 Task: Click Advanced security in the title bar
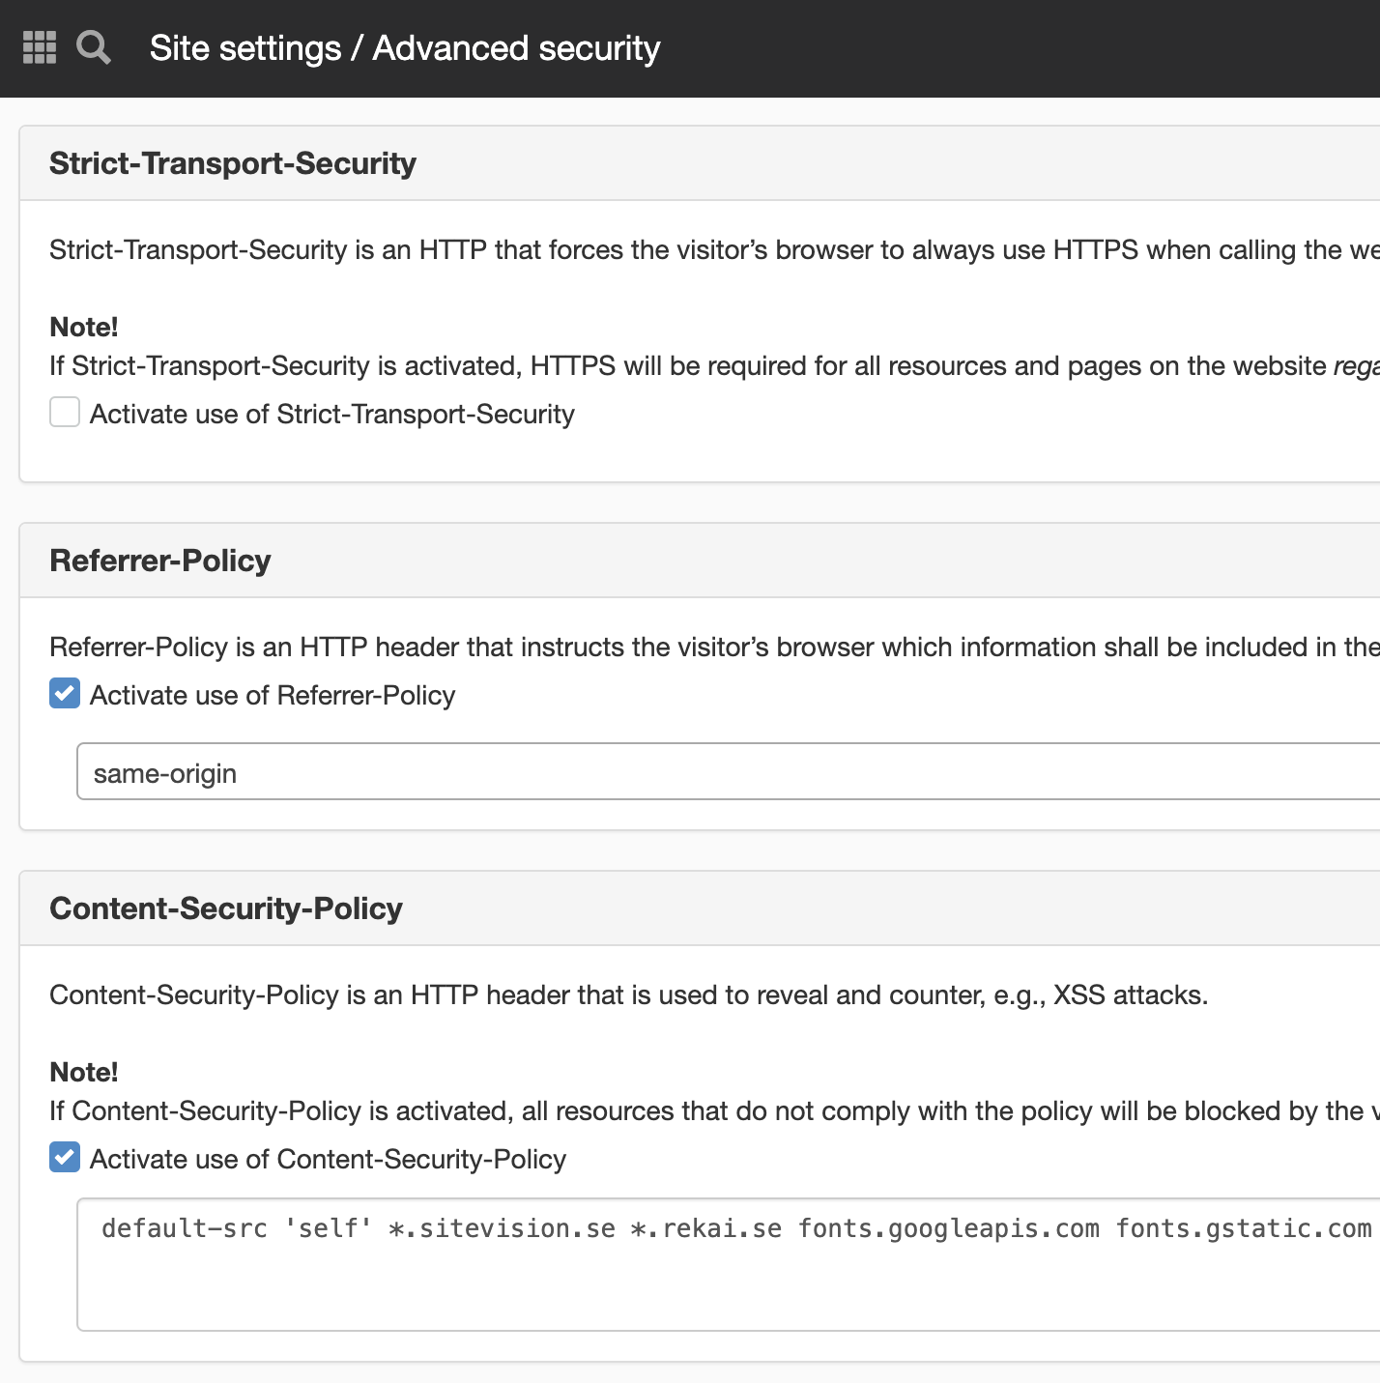(517, 47)
